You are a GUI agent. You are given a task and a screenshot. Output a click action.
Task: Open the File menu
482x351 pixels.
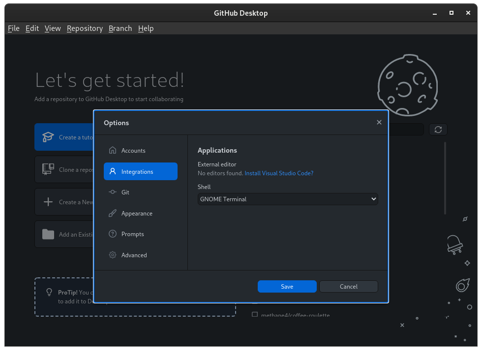[x=14, y=28]
